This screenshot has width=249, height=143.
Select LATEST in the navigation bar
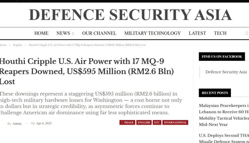pyautogui.click(x=197, y=33)
